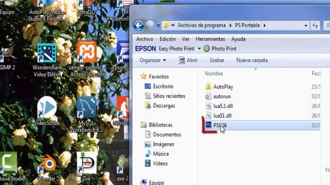This screenshot has height=185, width=330.
Task: Click the Nueva carpeta button
Action: pos(252,60)
